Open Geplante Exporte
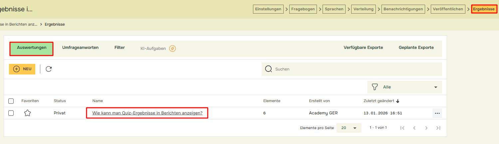The height and width of the screenshot is (144, 499). 416,48
